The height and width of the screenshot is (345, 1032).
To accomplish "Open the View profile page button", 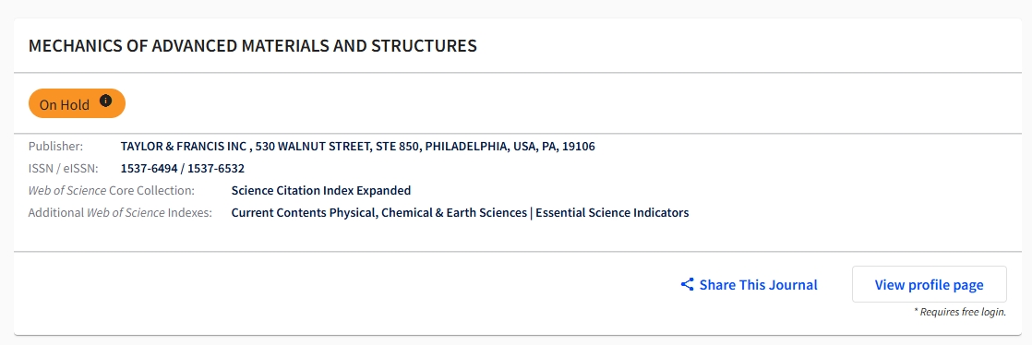I will [929, 284].
